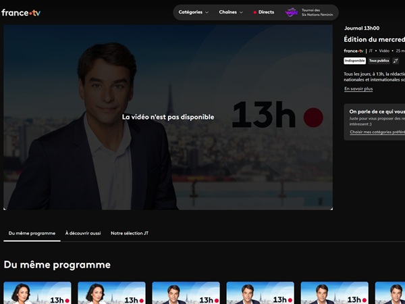Viewport: 405px width, 304px height.
Task: Open the fifth 13h episode thumbnail
Action: 335,293
